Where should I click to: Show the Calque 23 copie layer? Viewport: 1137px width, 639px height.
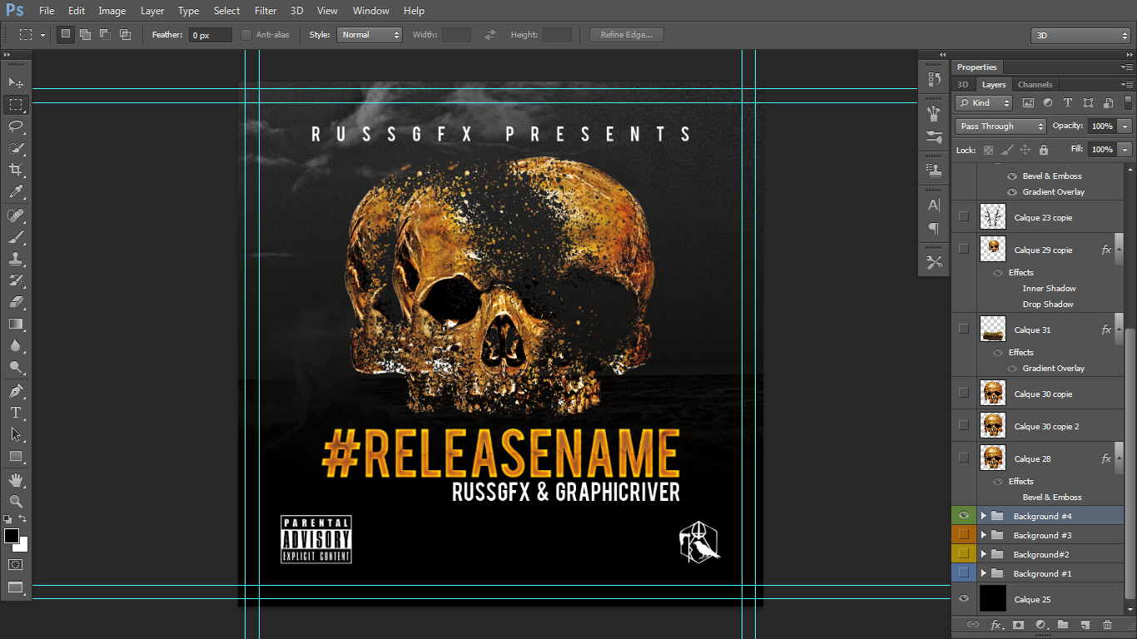[x=964, y=216]
